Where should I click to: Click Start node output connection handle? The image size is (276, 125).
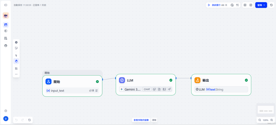click(102, 80)
